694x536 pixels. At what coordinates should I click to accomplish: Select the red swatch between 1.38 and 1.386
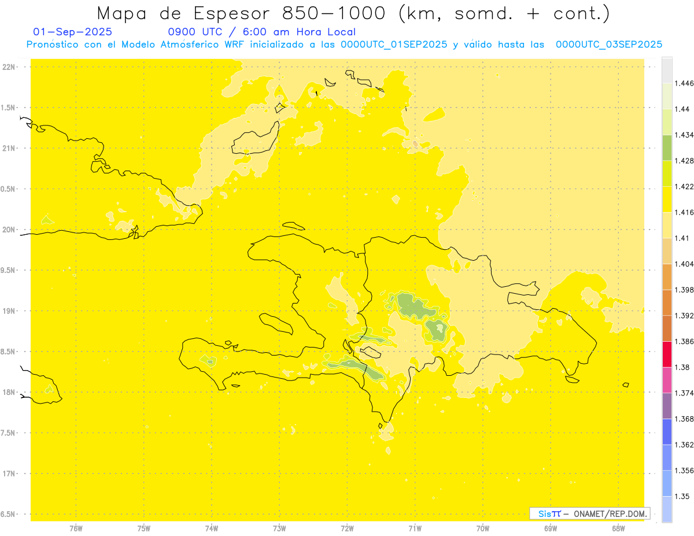click(667, 354)
